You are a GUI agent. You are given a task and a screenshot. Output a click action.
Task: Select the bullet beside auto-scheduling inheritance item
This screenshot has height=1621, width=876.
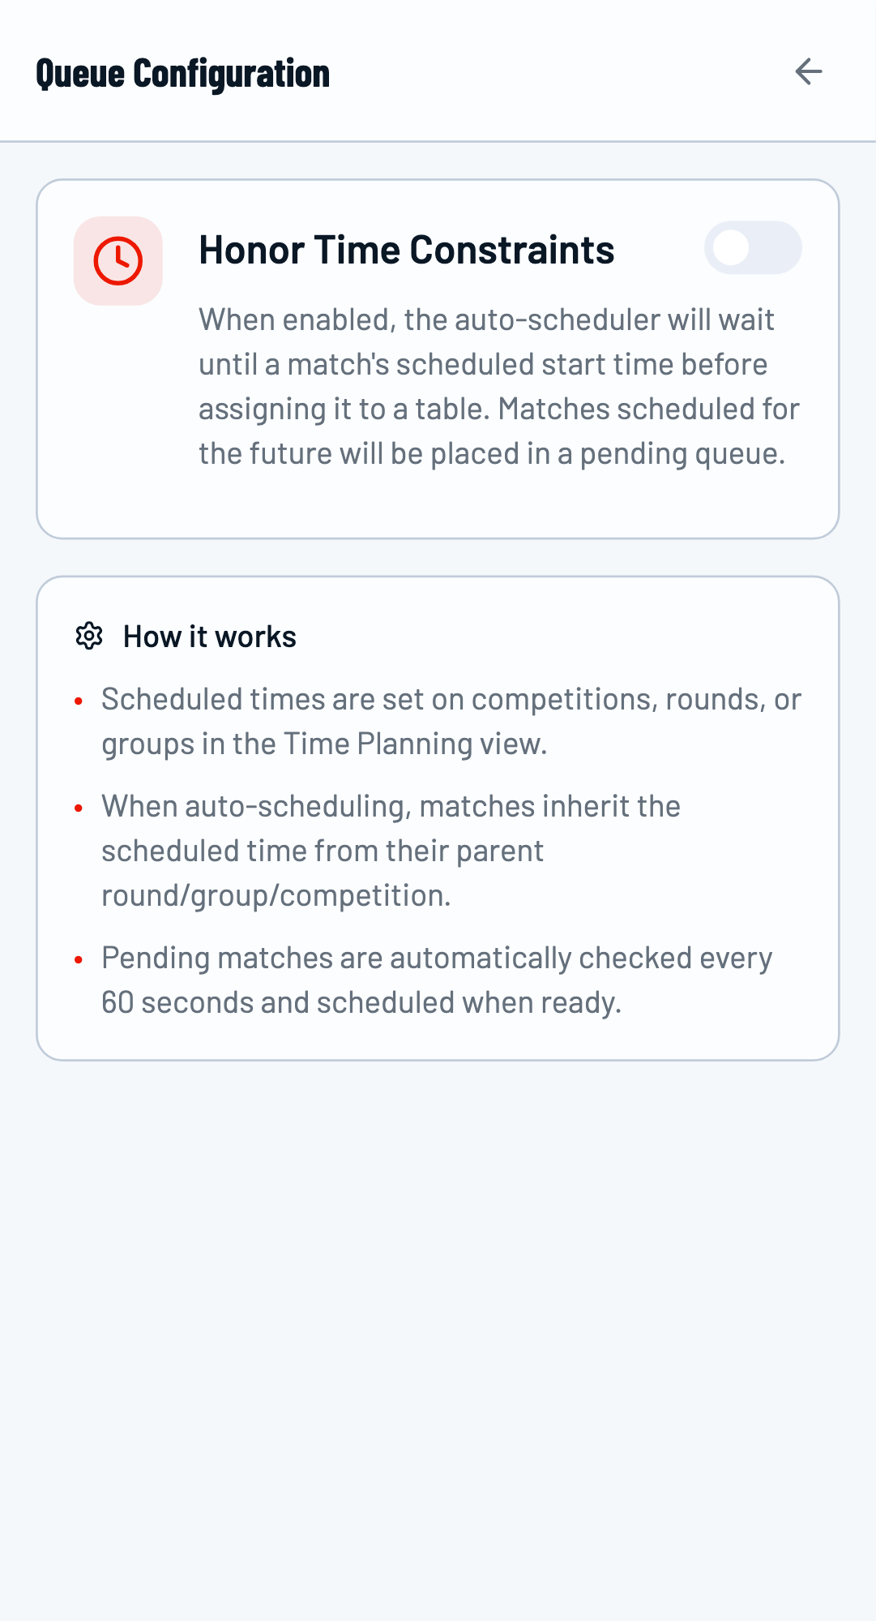[79, 807]
